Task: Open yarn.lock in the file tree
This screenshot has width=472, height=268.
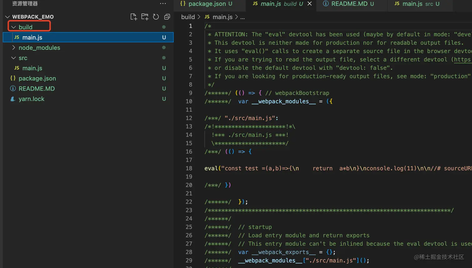Action: click(x=88, y=99)
